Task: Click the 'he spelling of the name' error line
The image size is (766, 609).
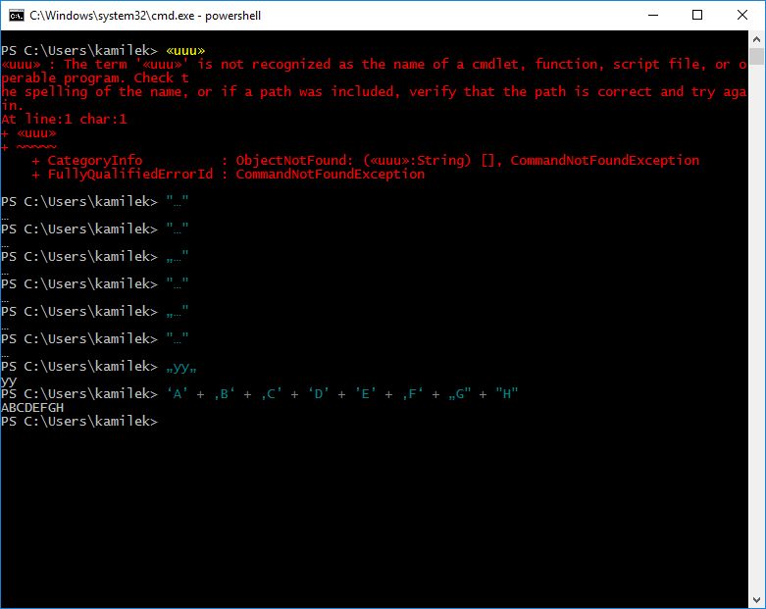Action: (x=374, y=92)
